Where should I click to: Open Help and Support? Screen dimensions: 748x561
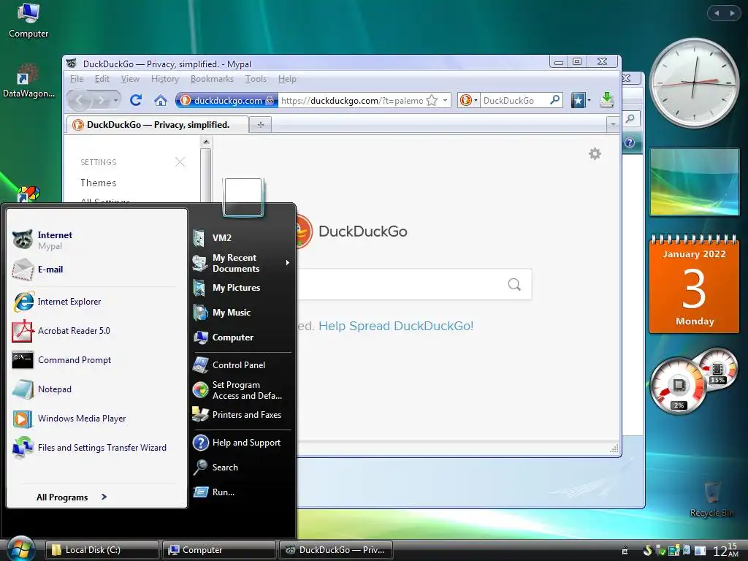(242, 443)
